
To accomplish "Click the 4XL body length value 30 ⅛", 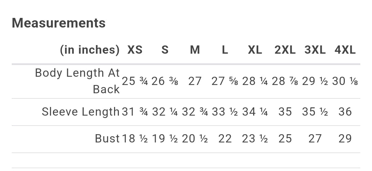I will [x=345, y=81].
